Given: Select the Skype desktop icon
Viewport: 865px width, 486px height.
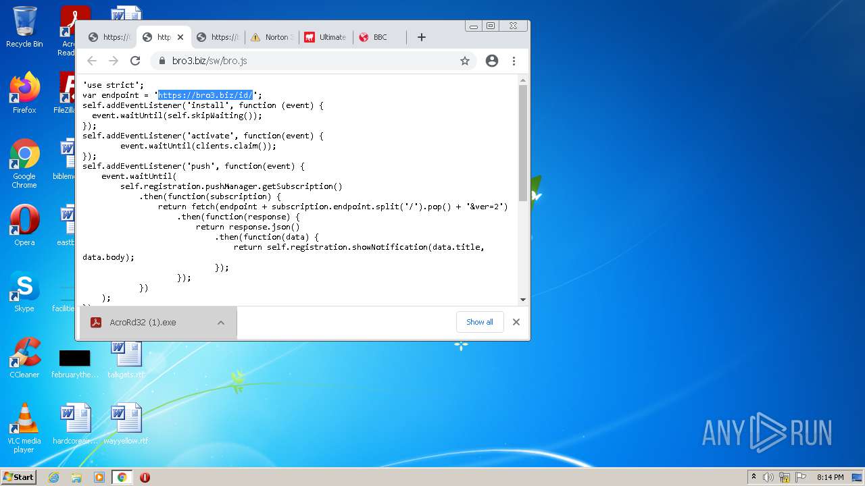Looking at the screenshot, I should point(24,292).
